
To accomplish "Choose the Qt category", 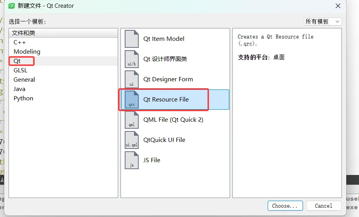I will (x=63, y=61).
